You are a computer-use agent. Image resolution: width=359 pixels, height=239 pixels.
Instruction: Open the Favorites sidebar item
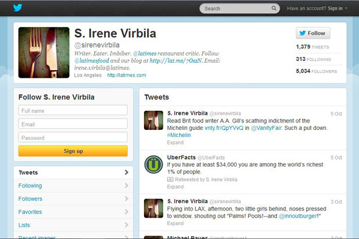pos(73,212)
